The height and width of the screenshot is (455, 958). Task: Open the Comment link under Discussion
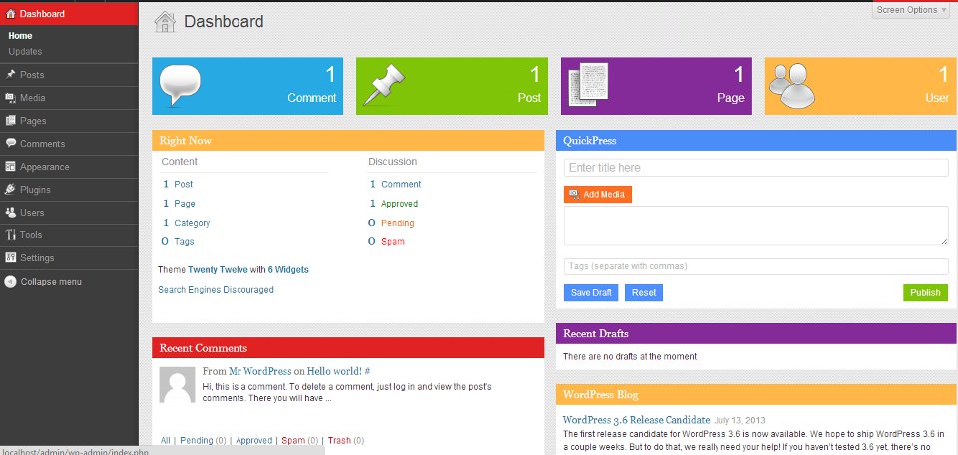(401, 184)
